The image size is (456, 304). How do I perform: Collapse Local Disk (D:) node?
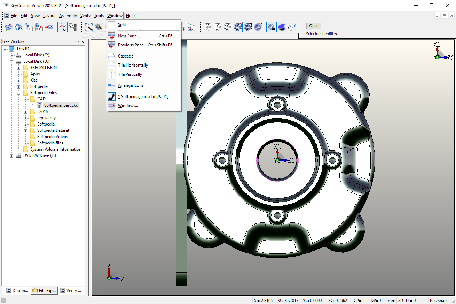11,61
